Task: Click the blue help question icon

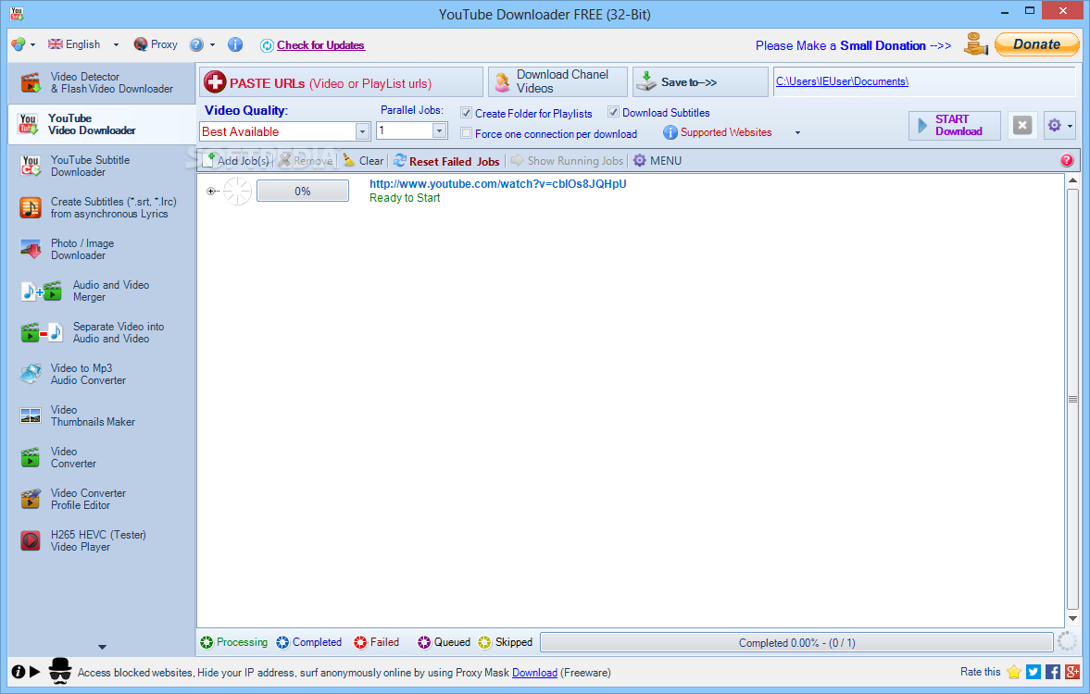Action: click(196, 44)
